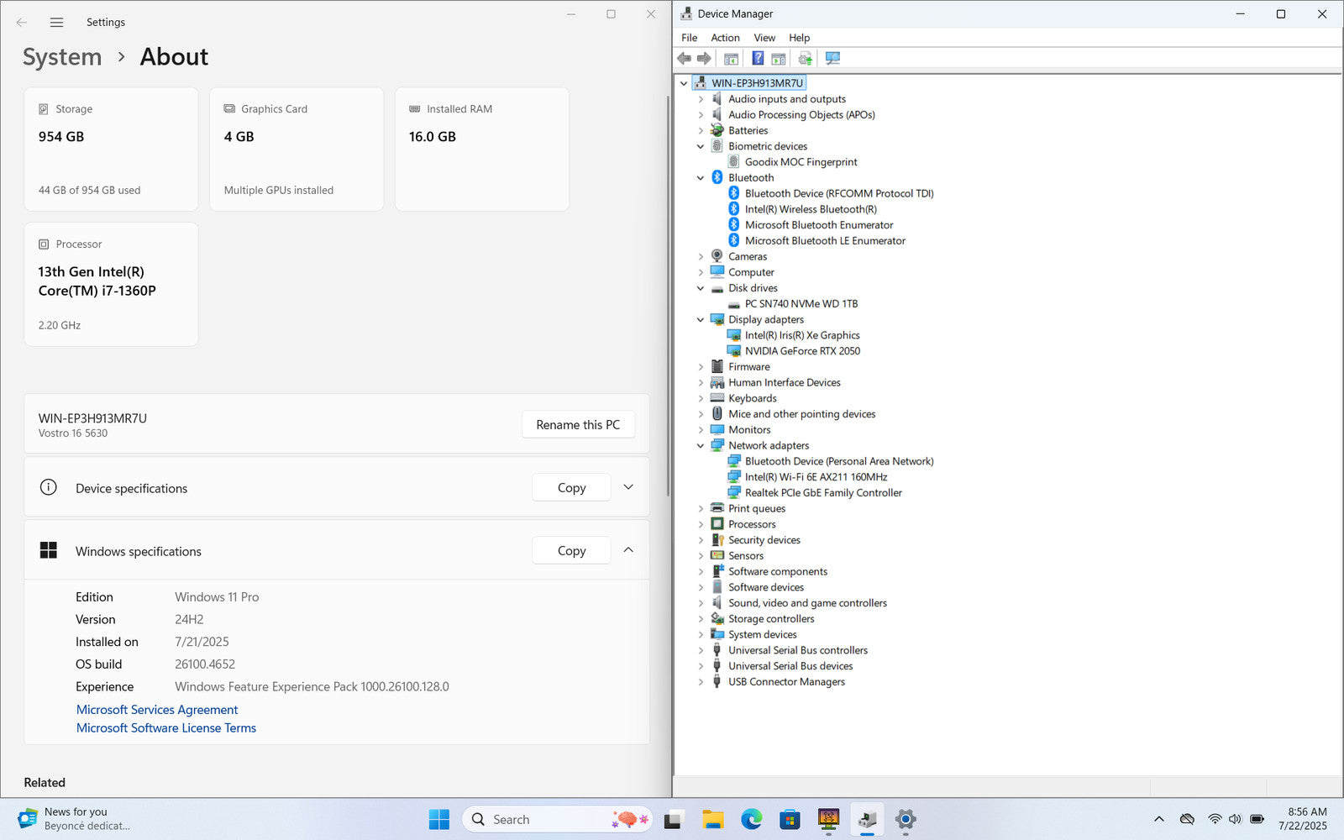
Task: Select NVIDIA GeForce RTX 2050 device
Action: click(801, 351)
